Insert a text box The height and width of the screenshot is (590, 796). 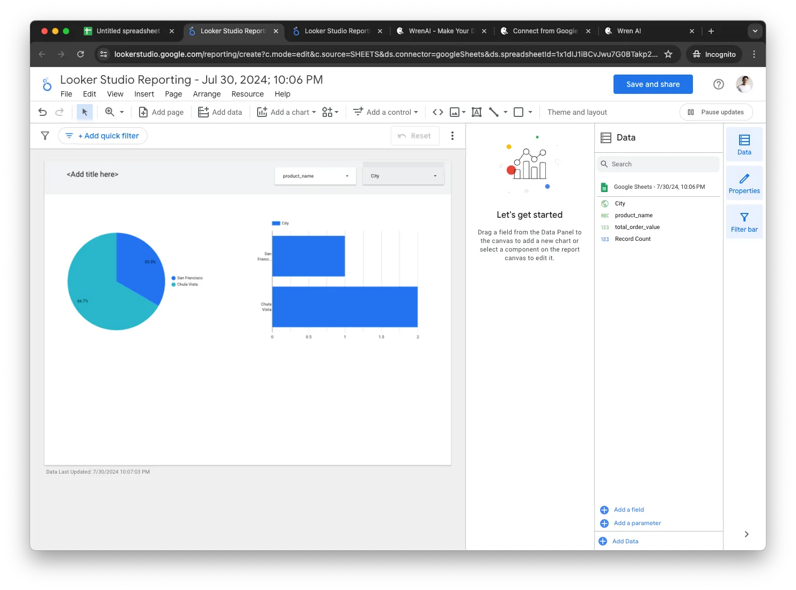click(x=477, y=112)
